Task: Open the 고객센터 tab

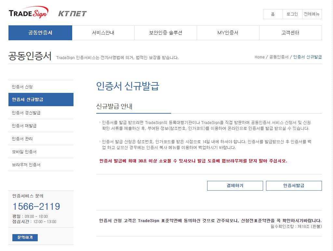Action: pyautogui.click(x=290, y=33)
